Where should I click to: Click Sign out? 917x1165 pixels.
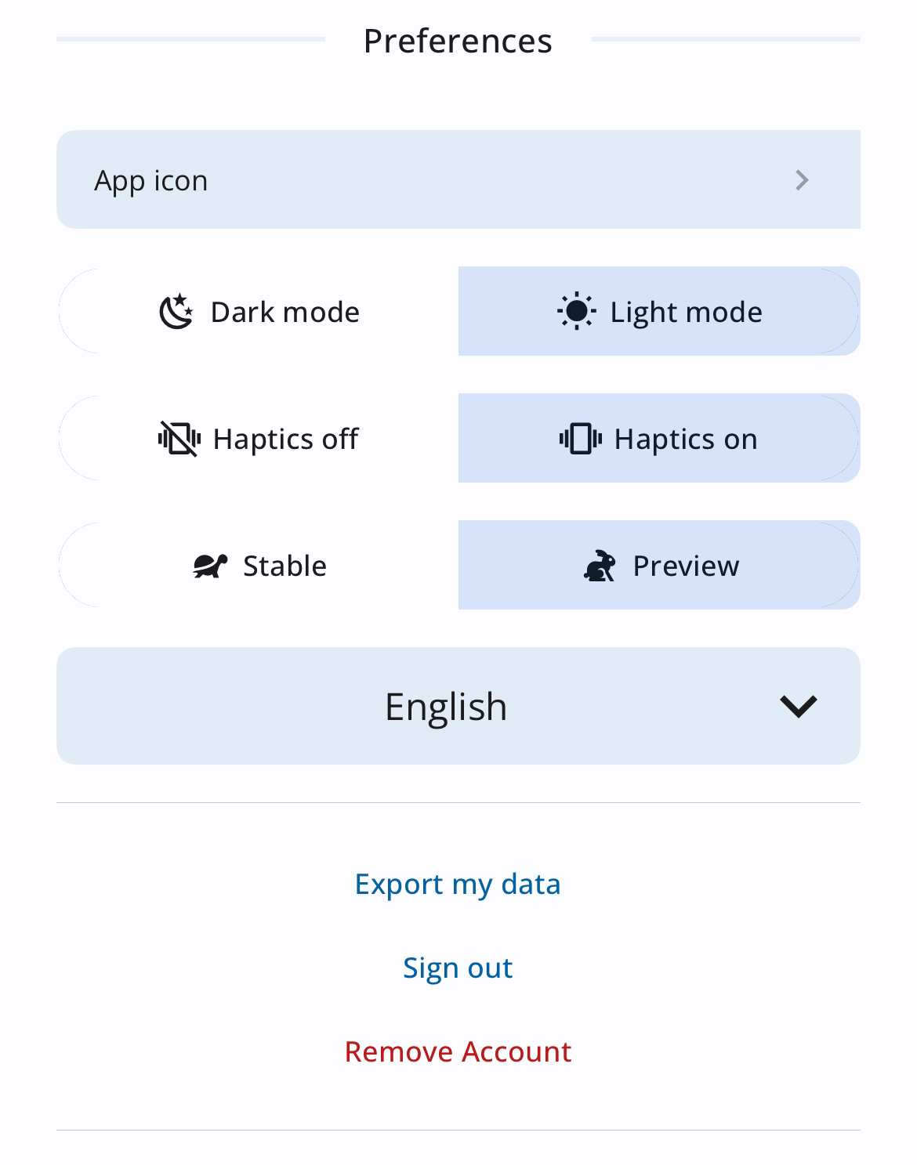[x=458, y=968]
